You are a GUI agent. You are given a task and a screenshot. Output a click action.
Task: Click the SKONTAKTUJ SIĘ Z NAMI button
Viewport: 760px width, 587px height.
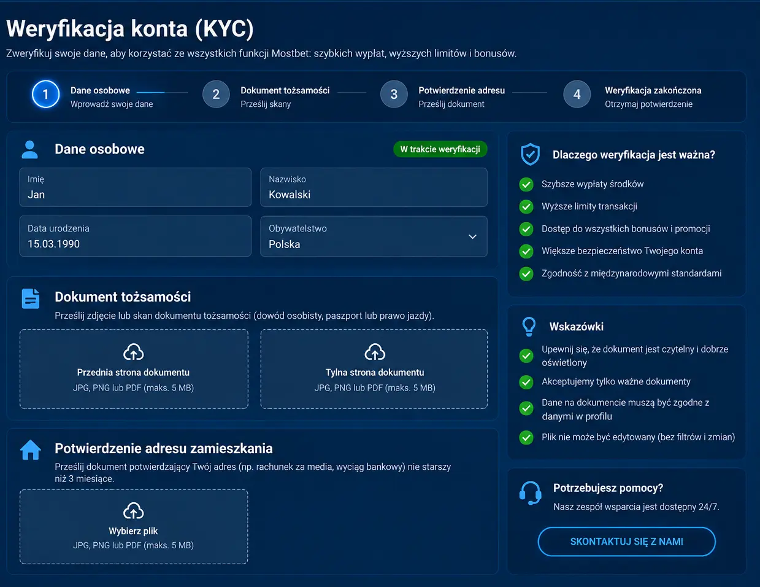pos(627,542)
